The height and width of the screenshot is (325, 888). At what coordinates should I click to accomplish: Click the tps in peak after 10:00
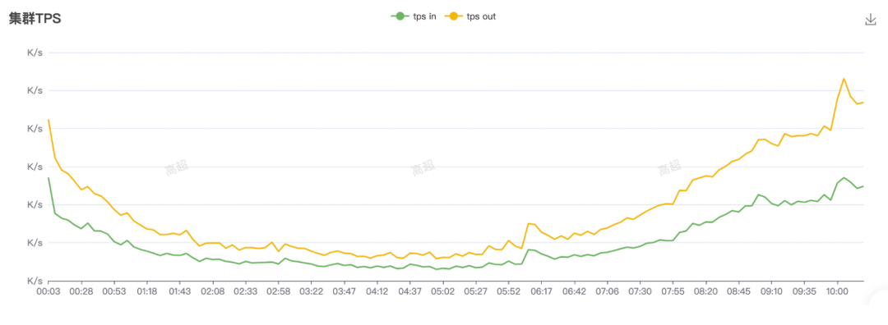pos(844,177)
